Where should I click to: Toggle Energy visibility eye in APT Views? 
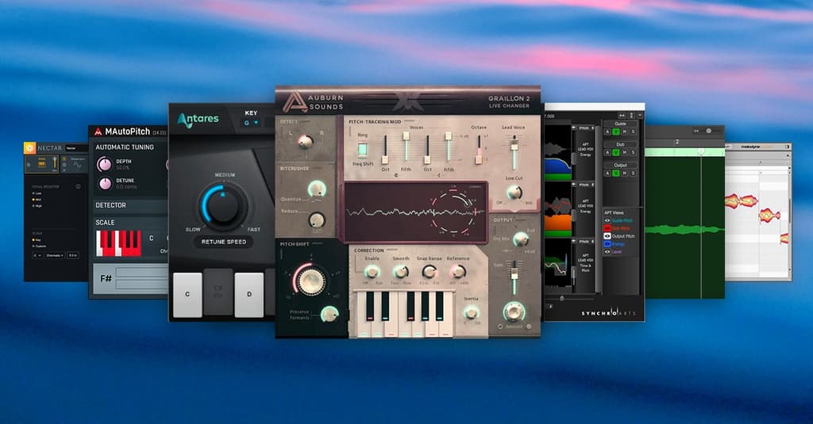pos(607,244)
